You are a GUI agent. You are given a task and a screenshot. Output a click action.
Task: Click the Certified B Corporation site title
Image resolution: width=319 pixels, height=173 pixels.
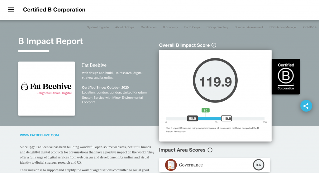(x=54, y=10)
